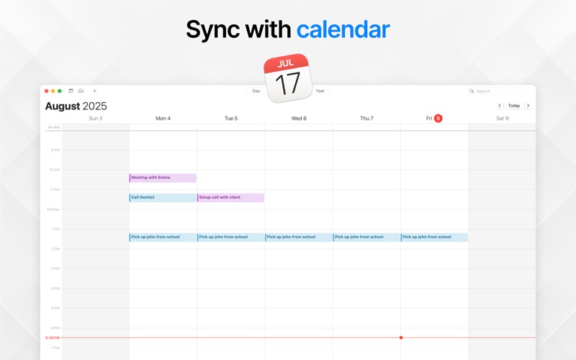
Task: Open Setup call with client event
Action: click(x=230, y=197)
